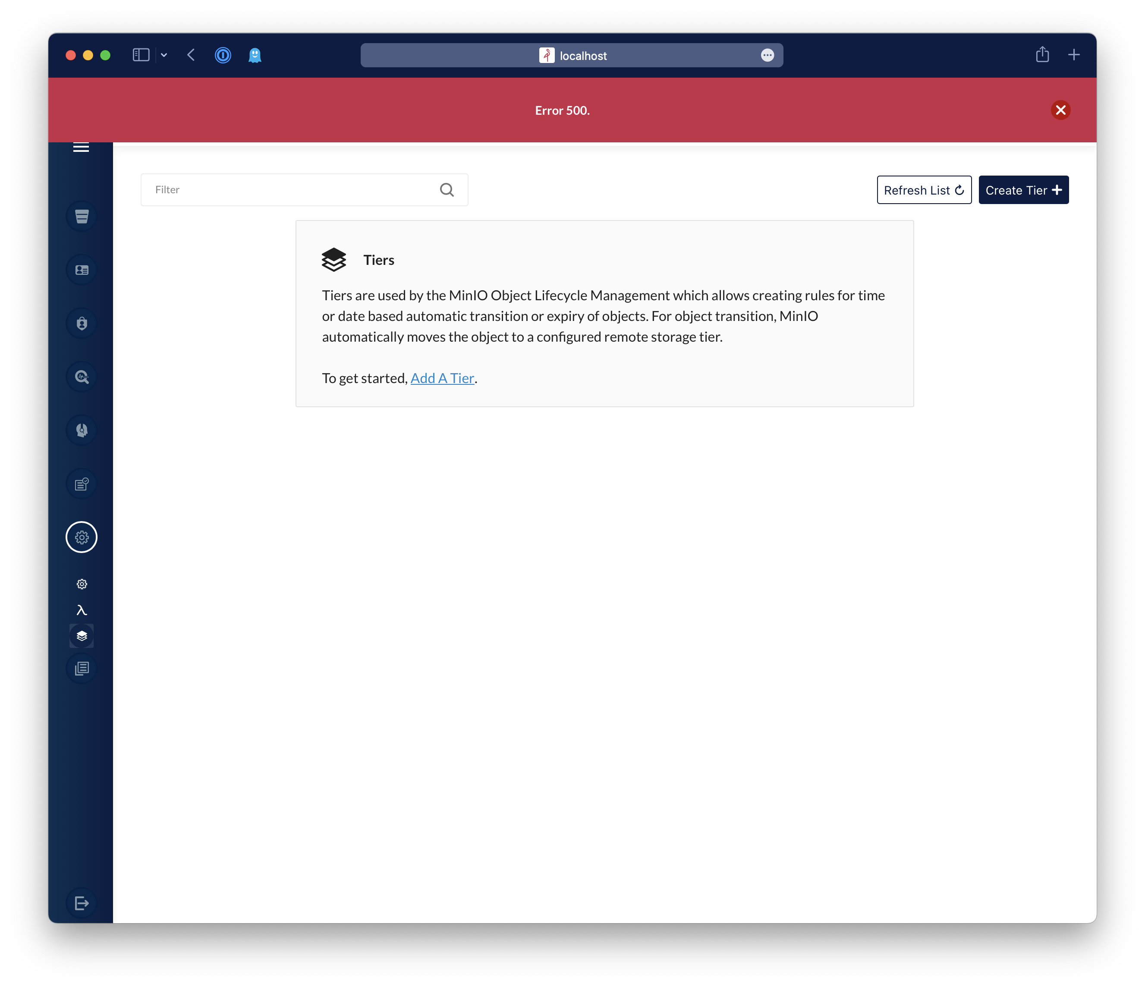Open the Support head icon in sidebar

pos(82,430)
